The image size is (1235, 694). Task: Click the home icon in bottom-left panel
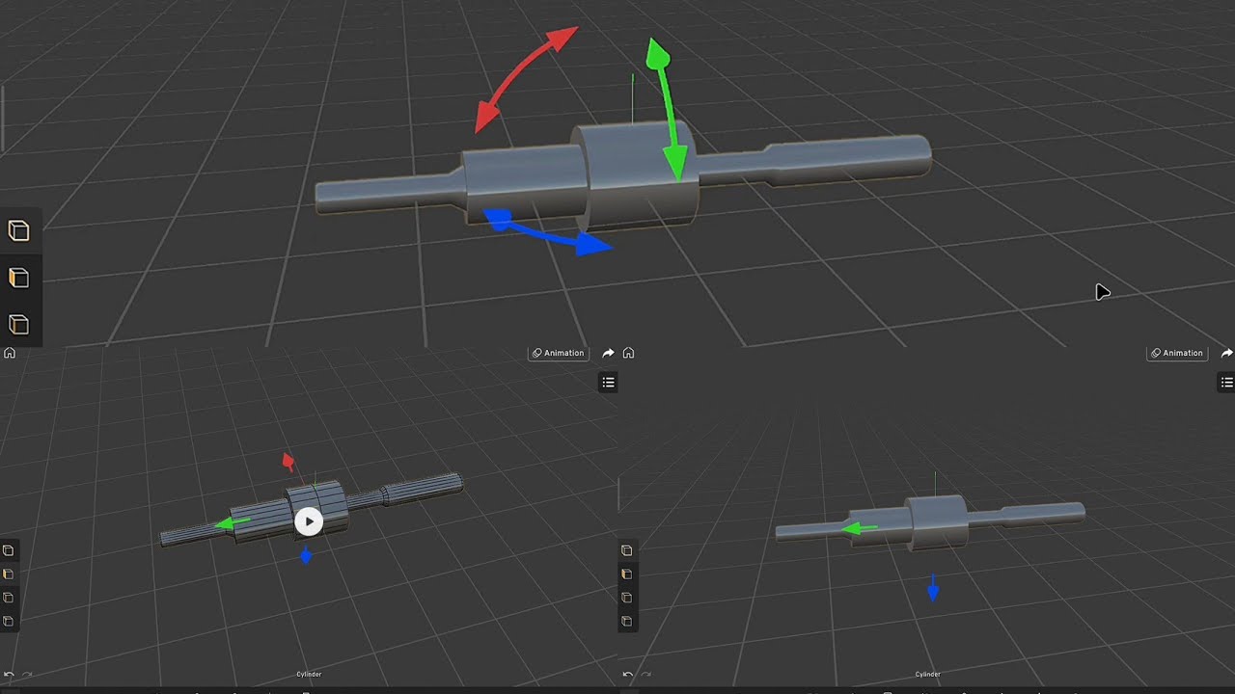(x=10, y=353)
